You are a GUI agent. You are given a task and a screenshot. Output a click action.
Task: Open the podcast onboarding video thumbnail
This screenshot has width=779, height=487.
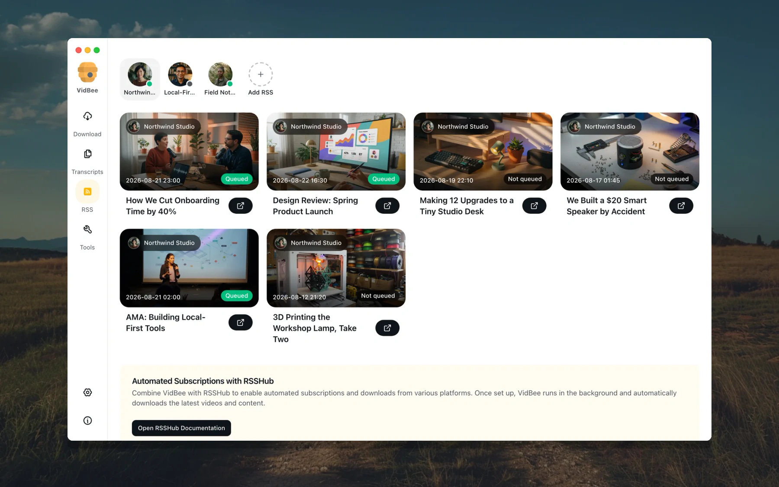pyautogui.click(x=189, y=152)
